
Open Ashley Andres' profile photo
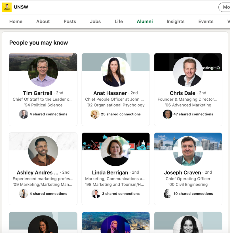tap(43, 151)
